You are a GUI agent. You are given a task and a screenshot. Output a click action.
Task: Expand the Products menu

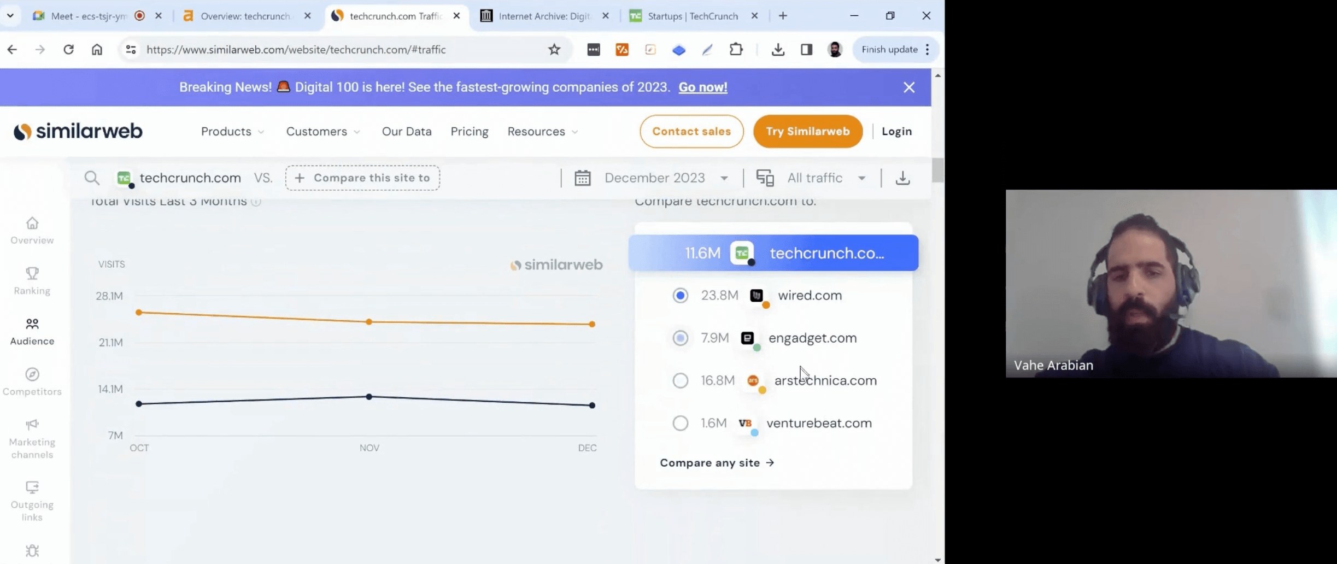pos(232,132)
